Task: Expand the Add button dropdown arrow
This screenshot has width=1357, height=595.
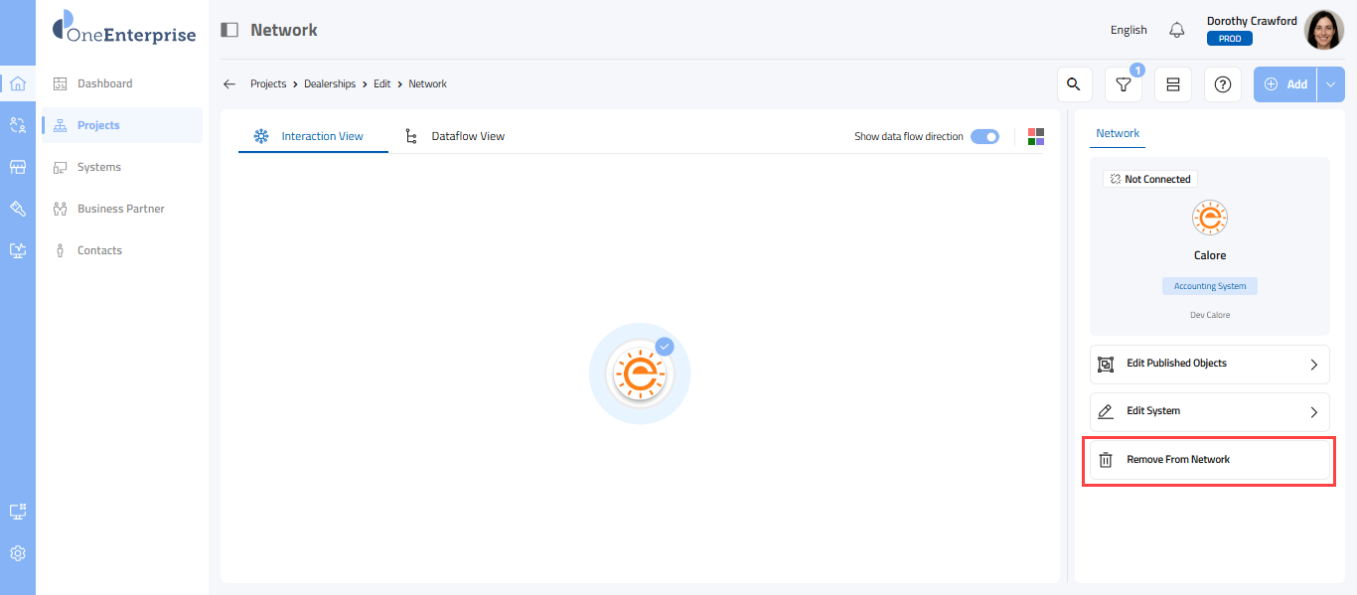Action: point(1331,84)
